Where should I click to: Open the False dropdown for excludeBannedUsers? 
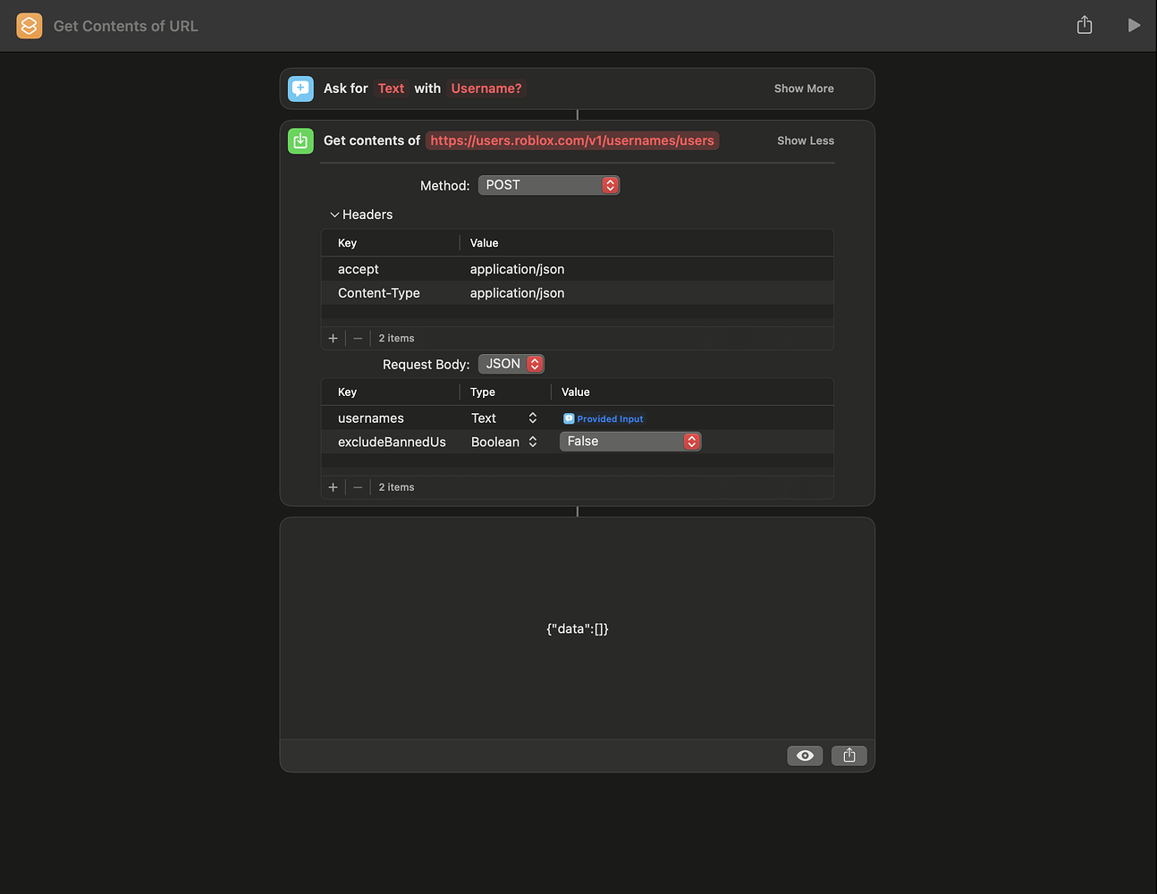tap(629, 441)
